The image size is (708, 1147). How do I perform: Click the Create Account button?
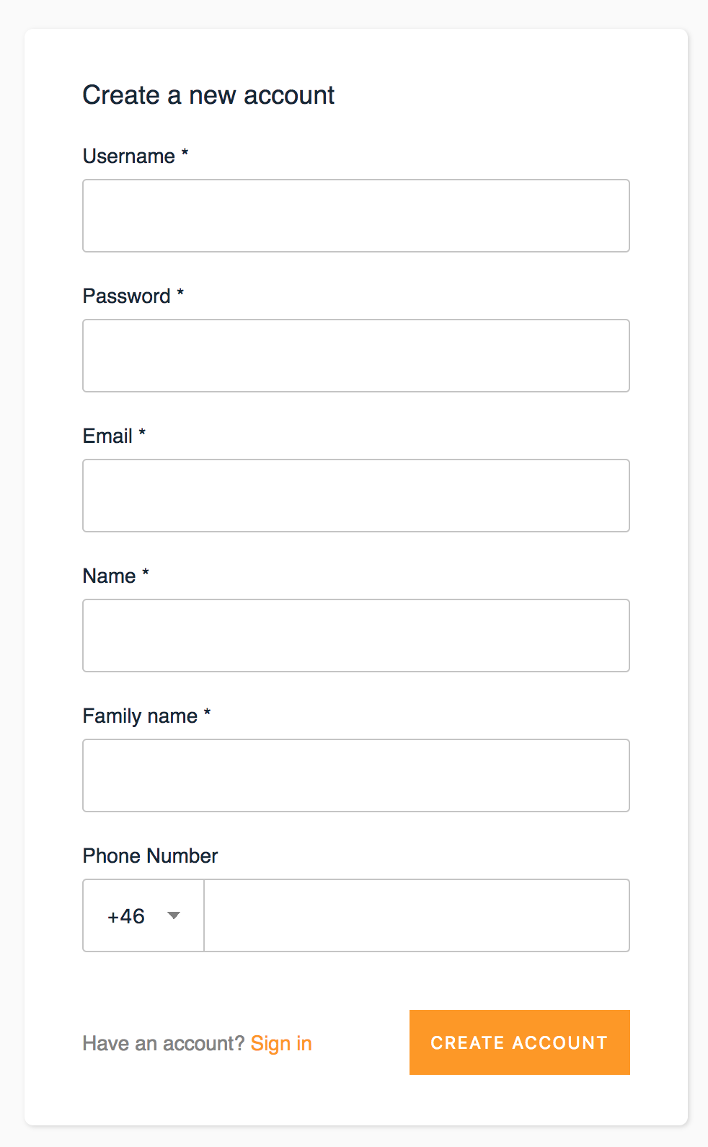518,1042
